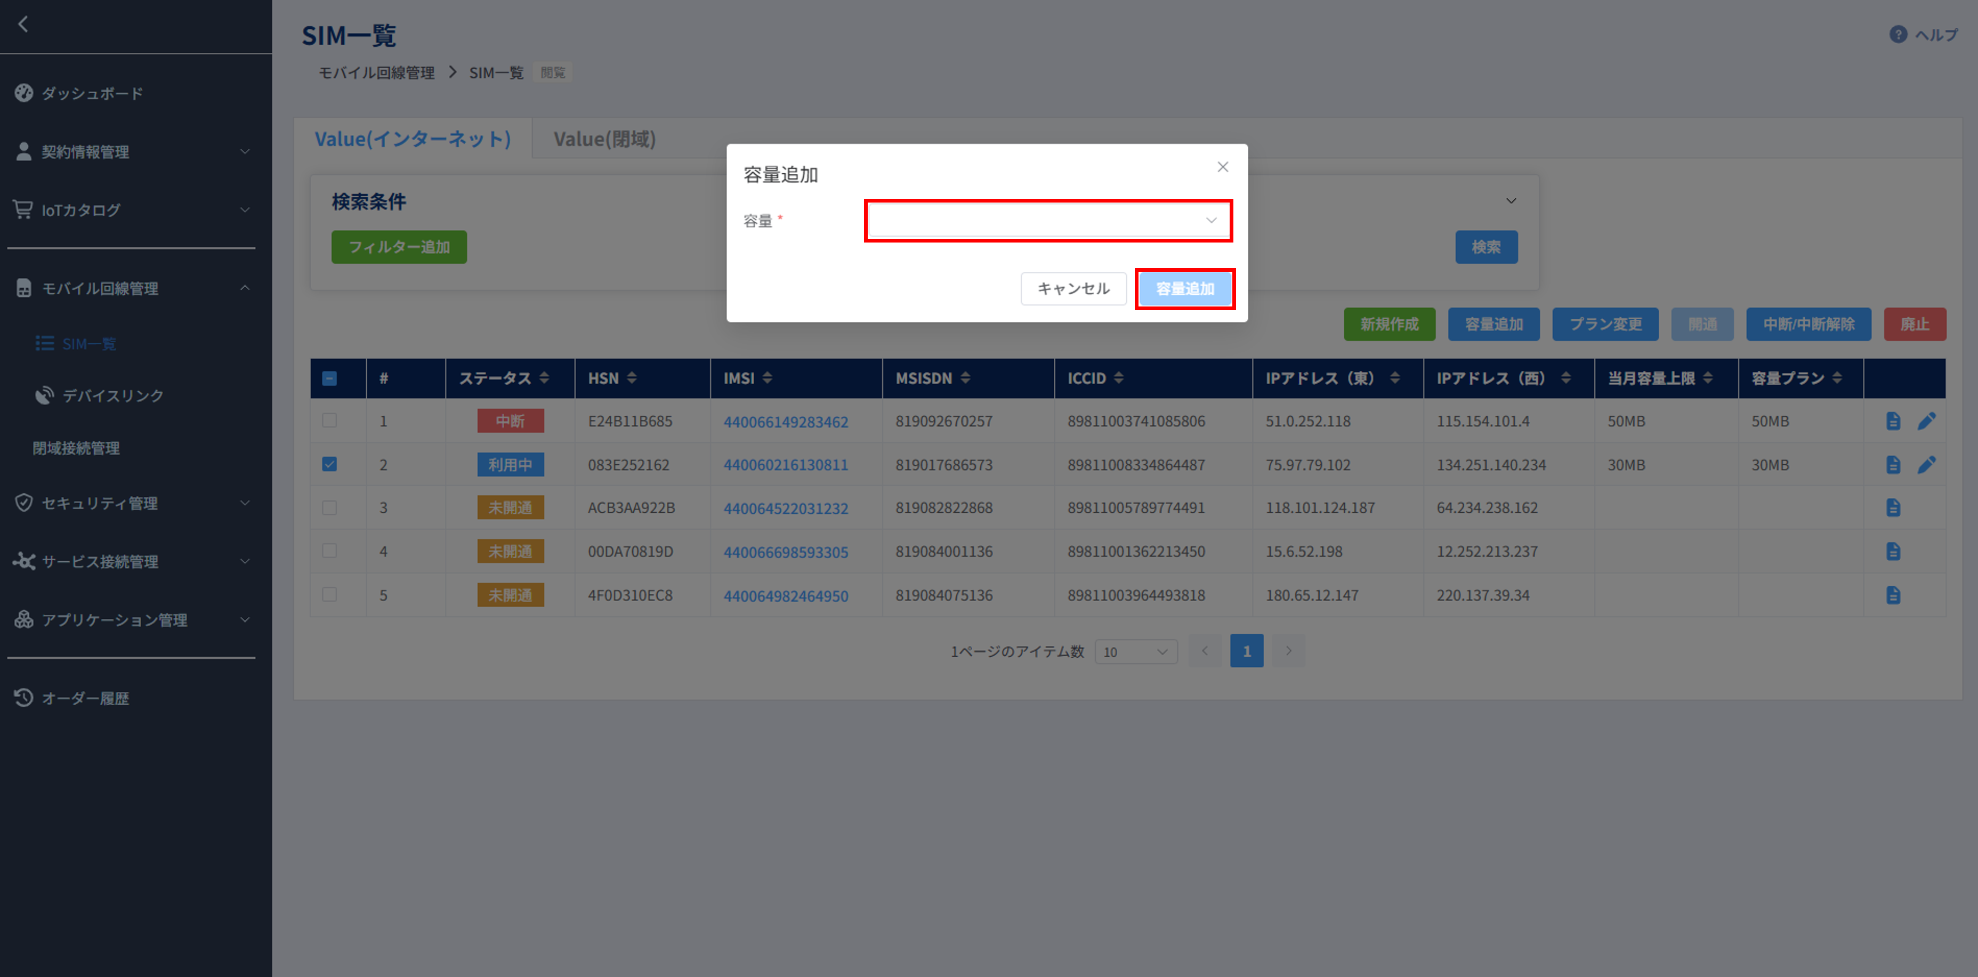The image size is (1978, 977).
Task: Click pencil edit icon for row 2
Action: pos(1926,465)
